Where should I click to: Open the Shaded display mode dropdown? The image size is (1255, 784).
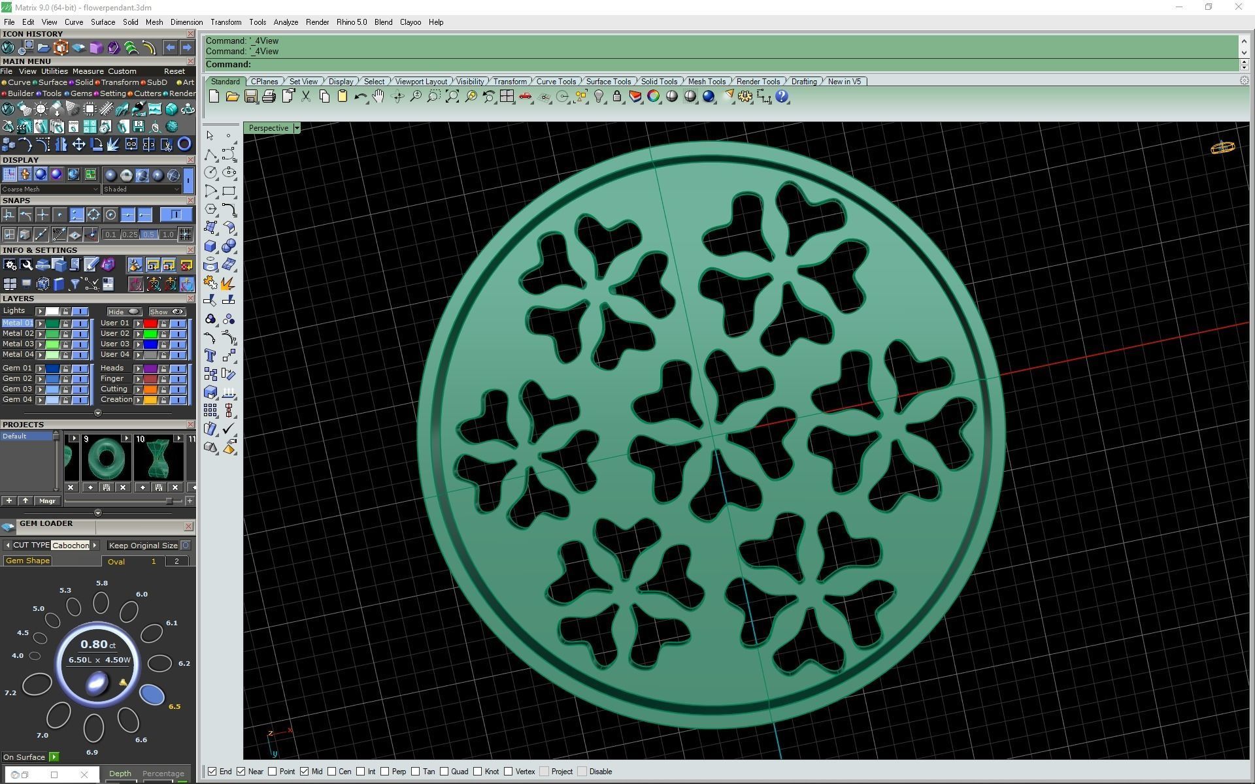141,189
